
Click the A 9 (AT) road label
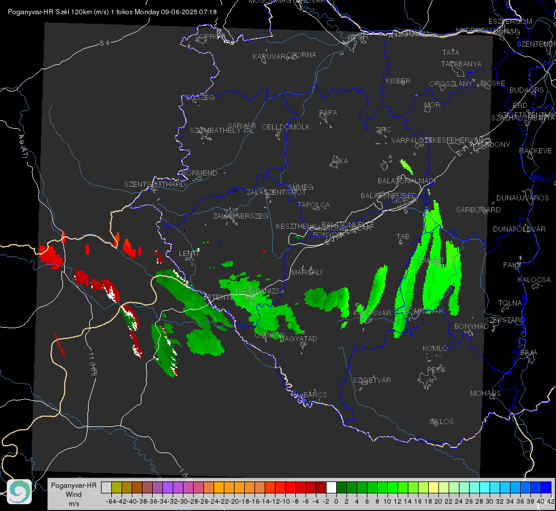click(23, 146)
